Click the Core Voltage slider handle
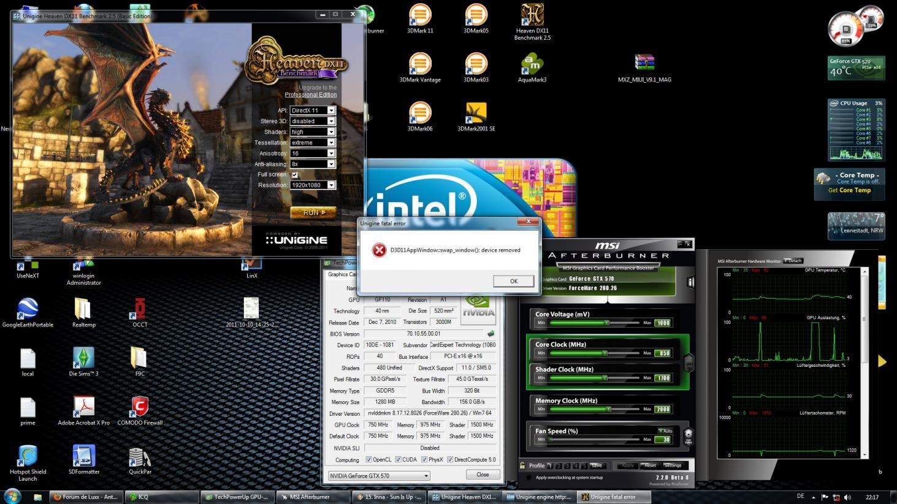Screen dimensions: 897x504 606,322
